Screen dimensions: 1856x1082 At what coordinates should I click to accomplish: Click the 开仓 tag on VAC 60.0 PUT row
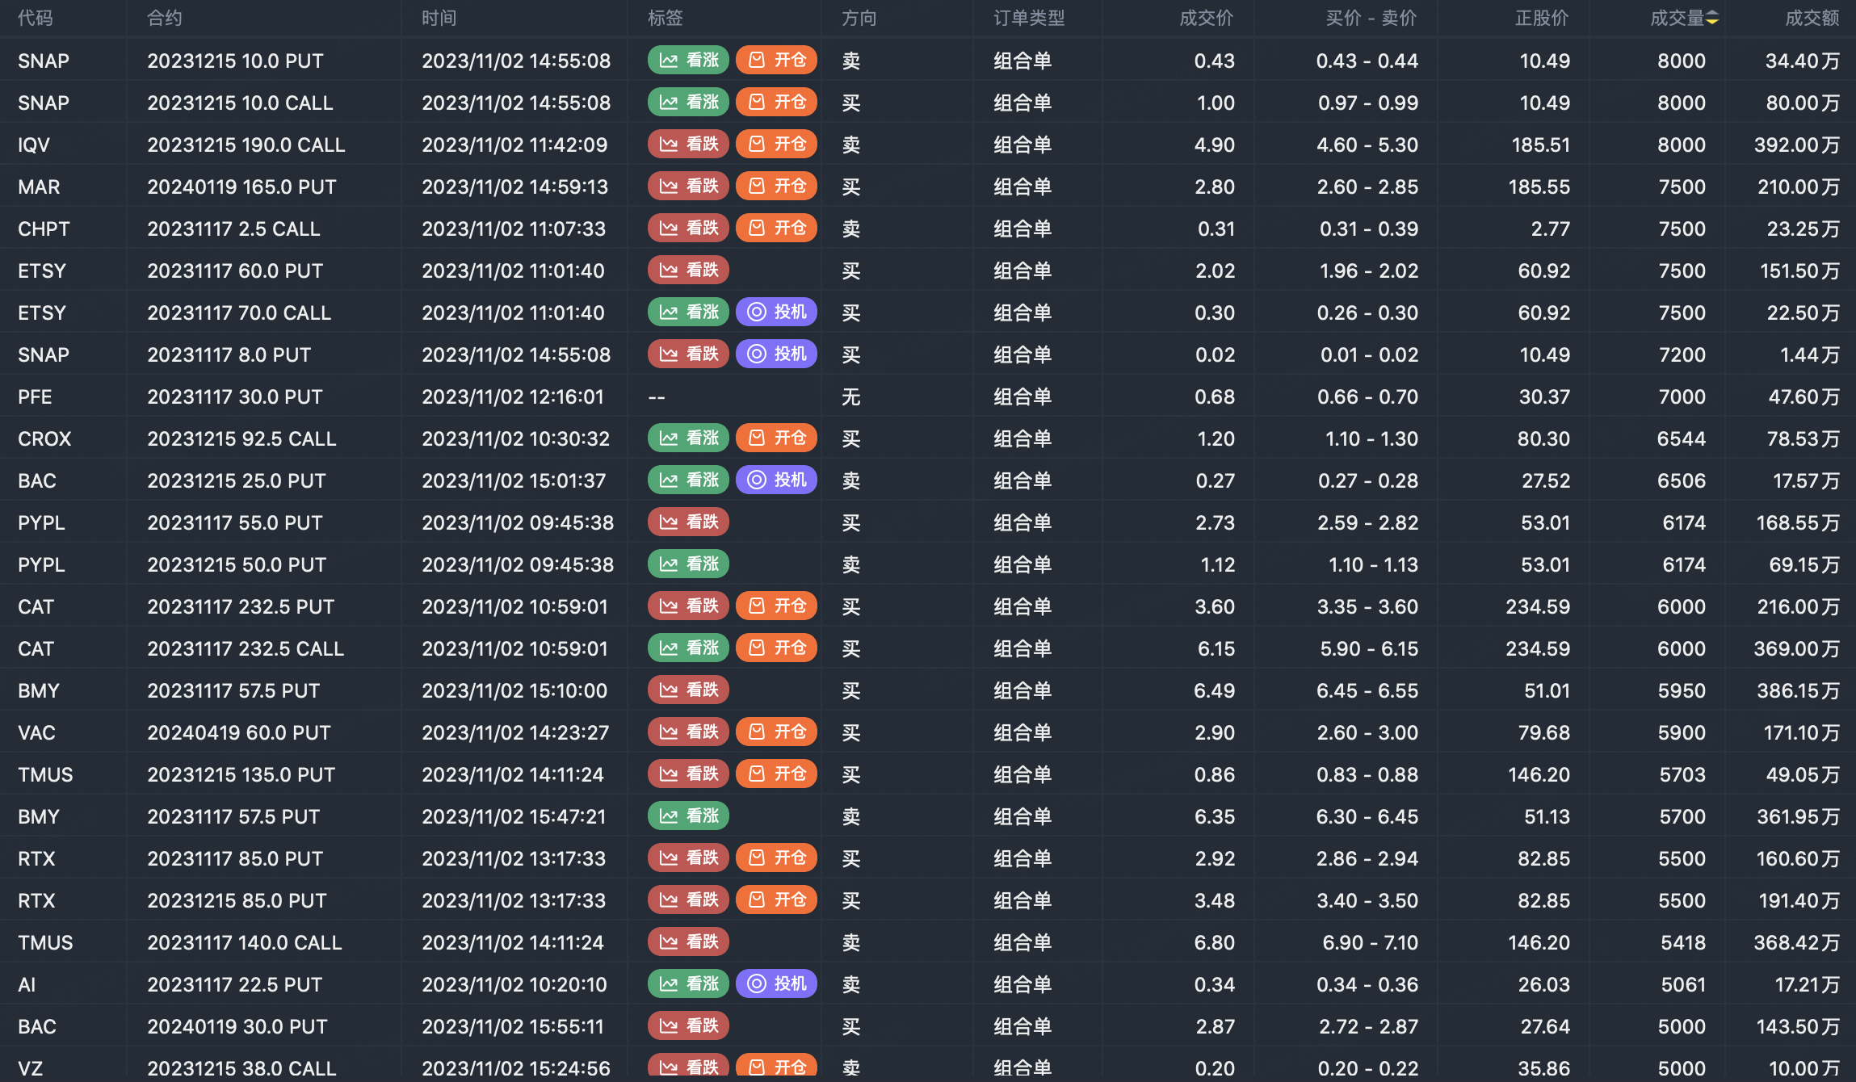tap(776, 732)
